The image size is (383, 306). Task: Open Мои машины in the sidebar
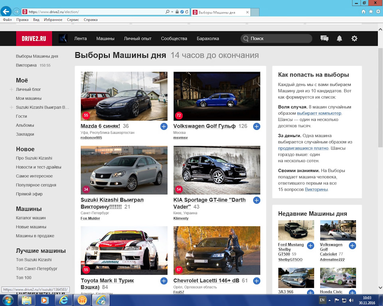(29, 98)
